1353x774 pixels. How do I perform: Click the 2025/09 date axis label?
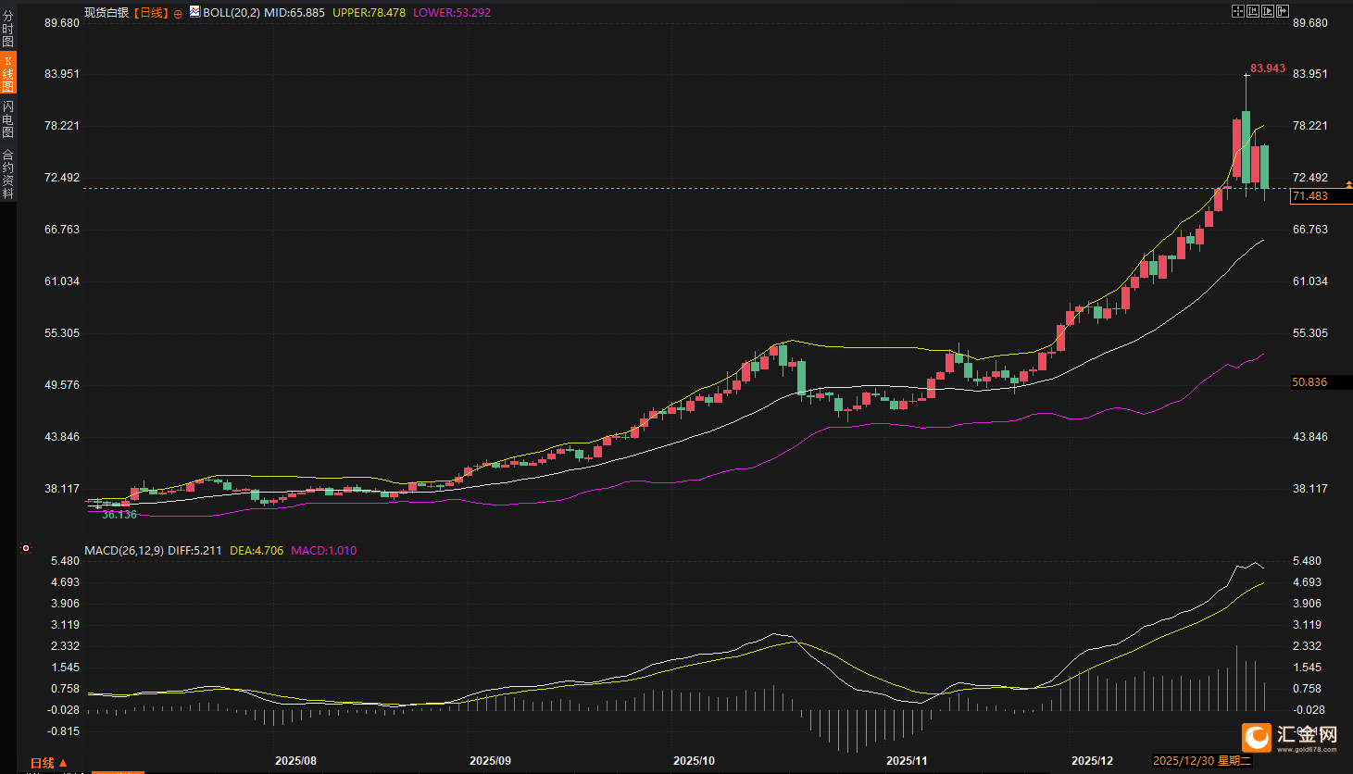point(490,761)
